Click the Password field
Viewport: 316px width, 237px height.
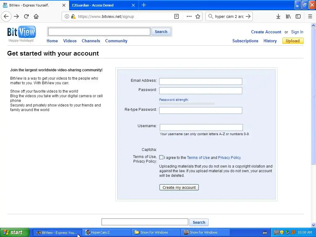pos(201,91)
